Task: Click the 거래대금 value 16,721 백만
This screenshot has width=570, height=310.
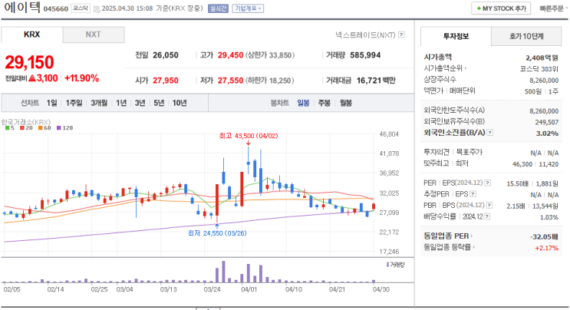Action: pos(376,81)
